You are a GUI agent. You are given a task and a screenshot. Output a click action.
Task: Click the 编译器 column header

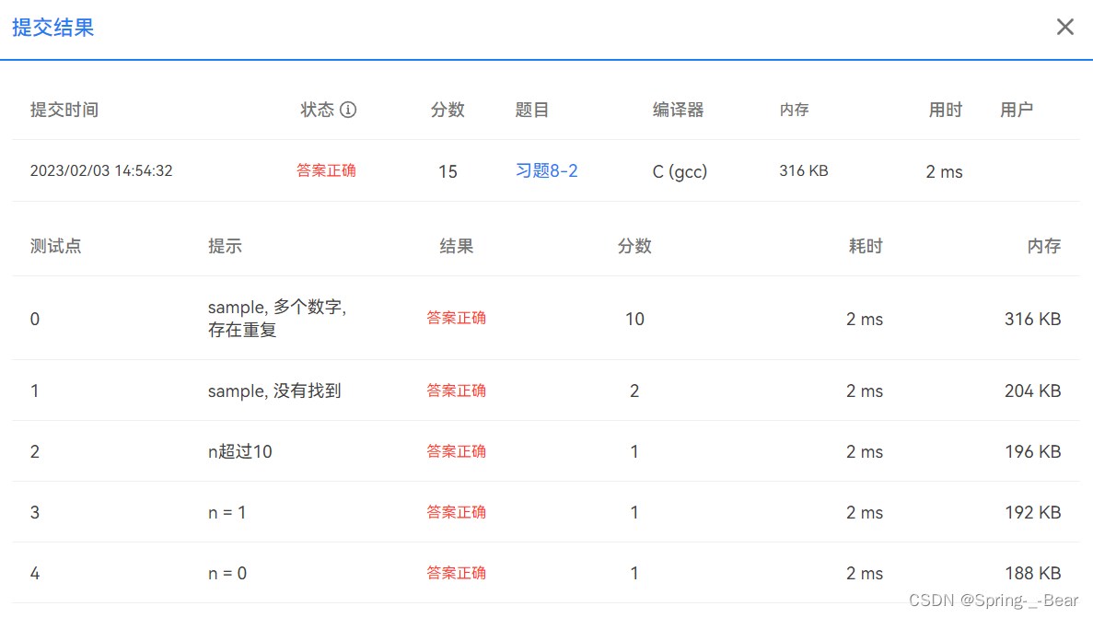[679, 110]
